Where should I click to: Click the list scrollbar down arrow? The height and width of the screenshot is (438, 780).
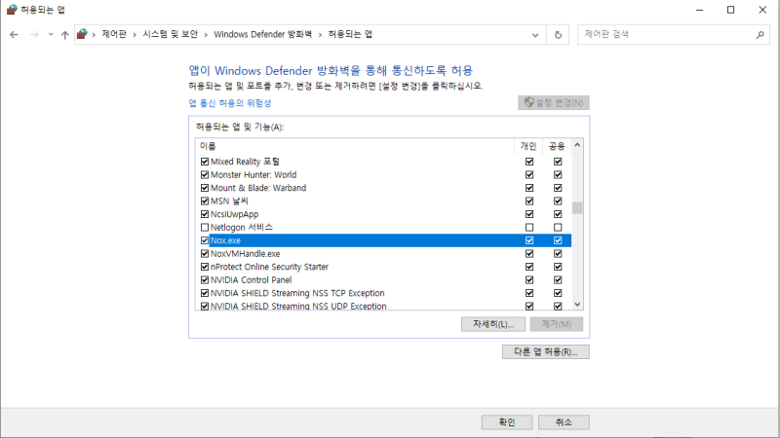tap(577, 305)
